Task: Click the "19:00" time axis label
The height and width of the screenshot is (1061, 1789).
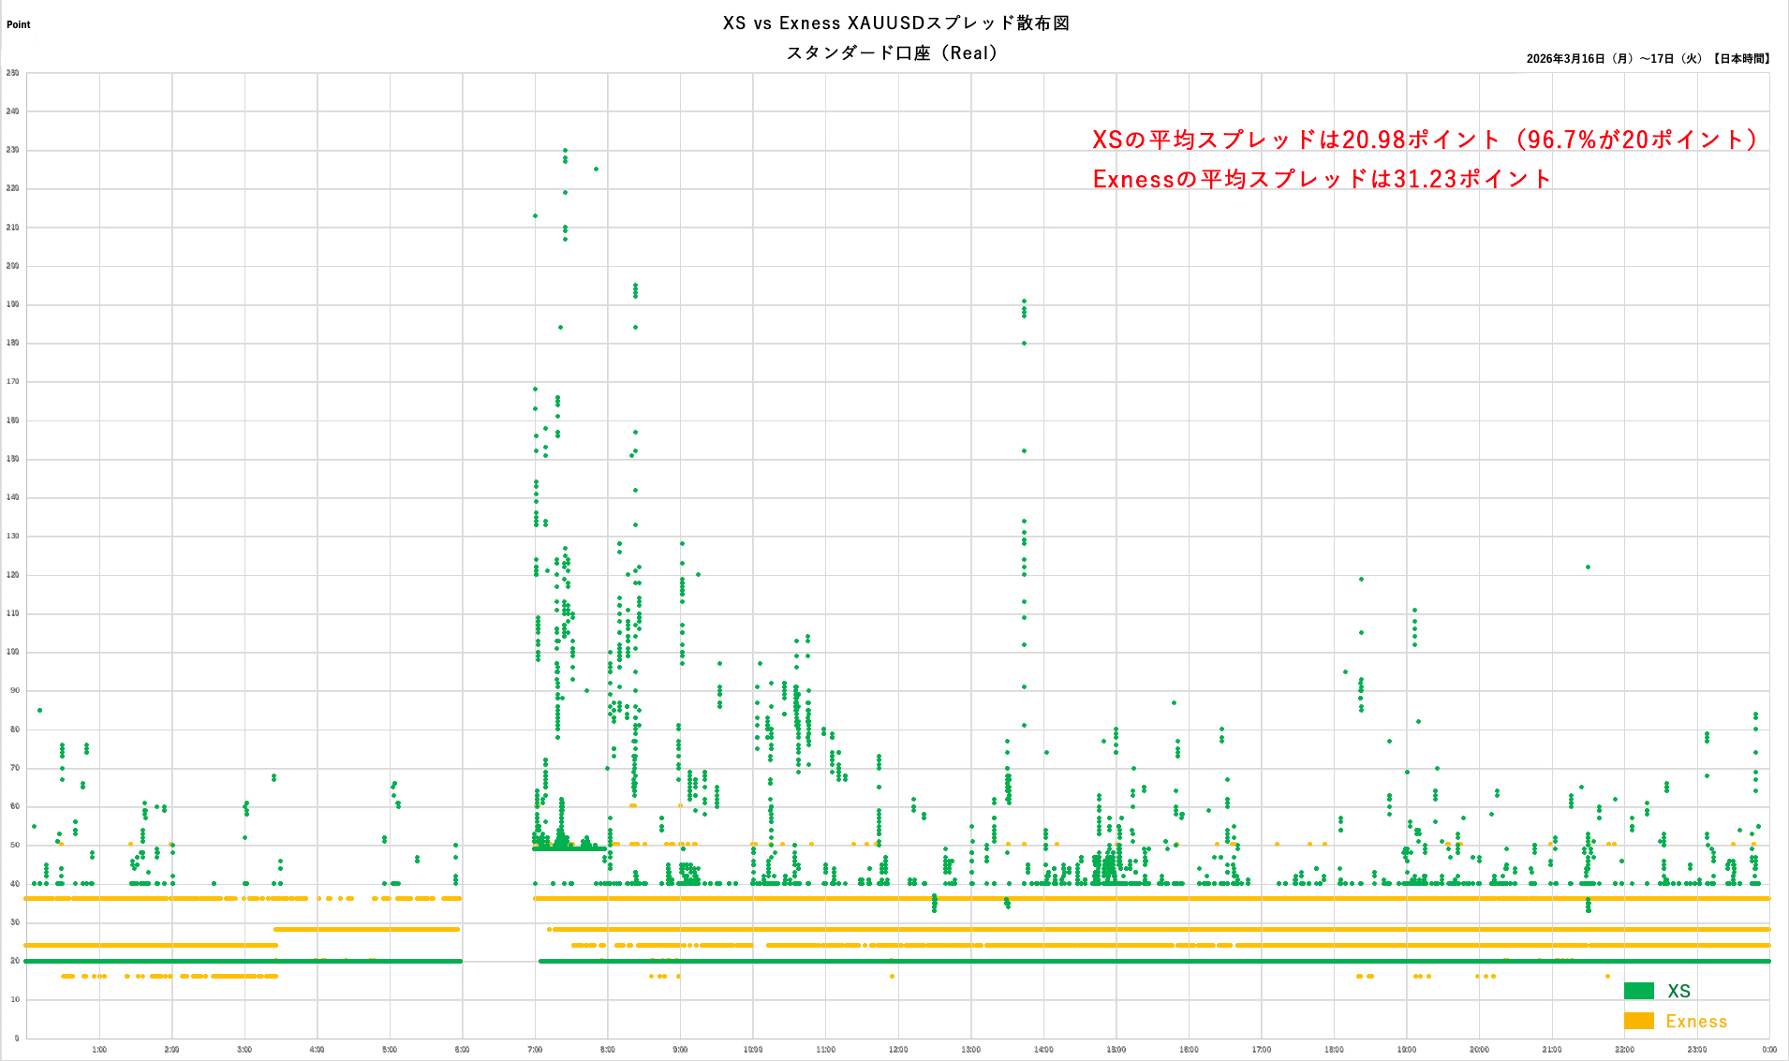Action: [x=1407, y=1050]
